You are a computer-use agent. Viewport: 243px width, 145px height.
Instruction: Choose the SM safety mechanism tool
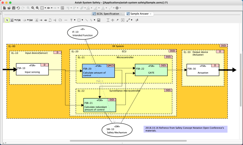pyautogui.click(x=31, y=20)
